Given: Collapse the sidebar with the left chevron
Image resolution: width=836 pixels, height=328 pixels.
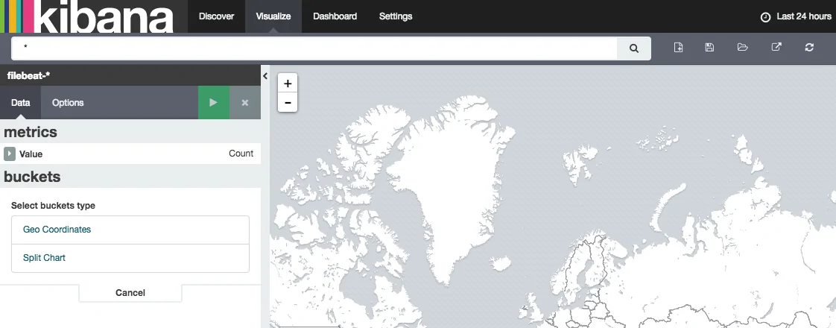Looking at the screenshot, I should [x=265, y=76].
